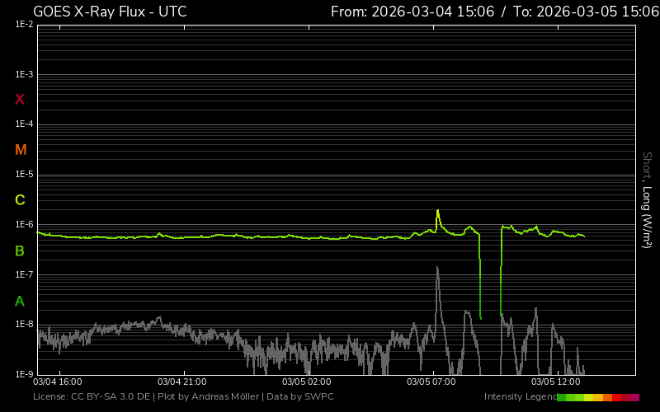
Task: Click the green A flare class label
Action: [20, 301]
